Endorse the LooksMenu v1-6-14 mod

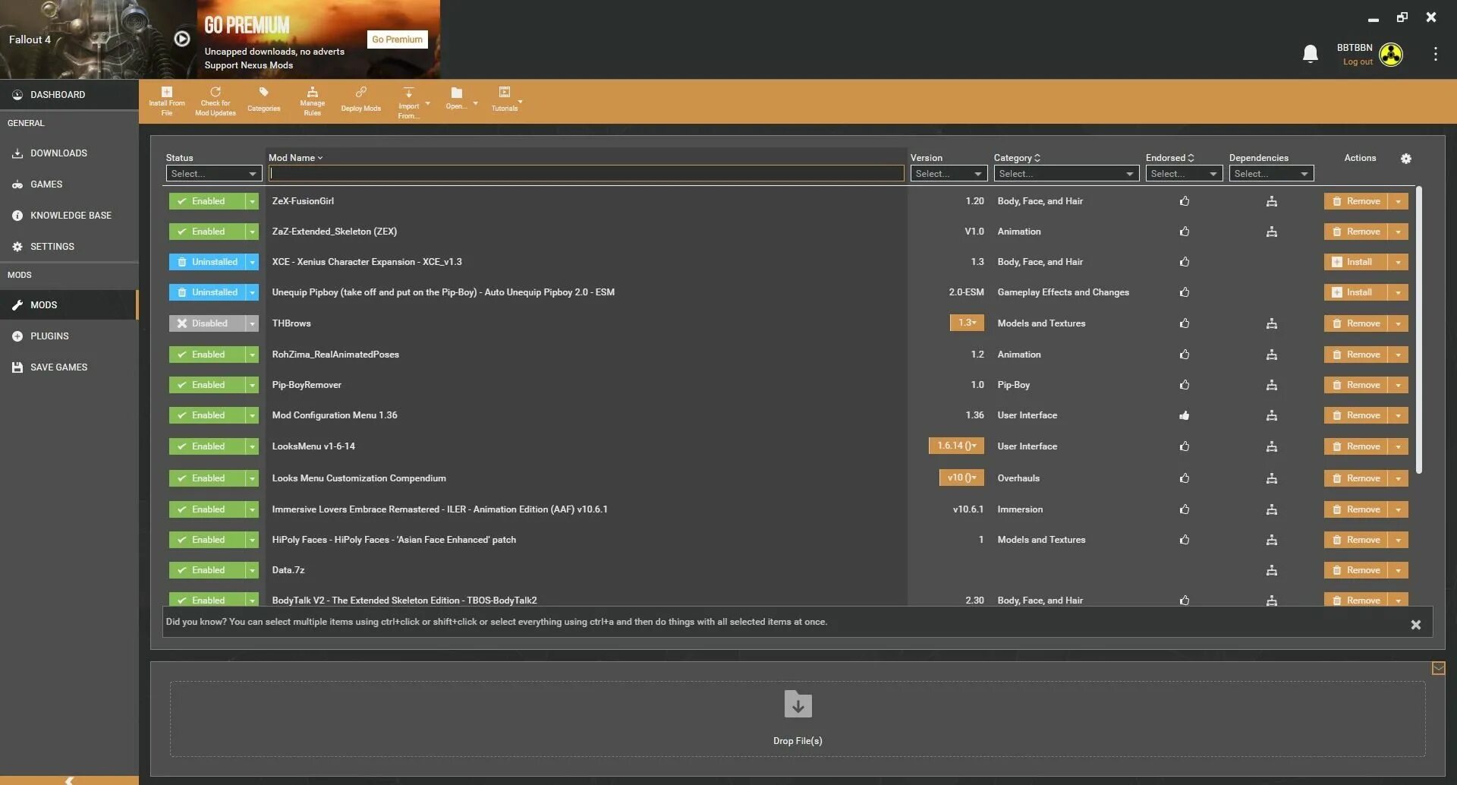1185,446
